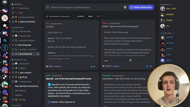190x107 pixels.
Task: Click Nodari member avatar
Action: tap(162, 20)
